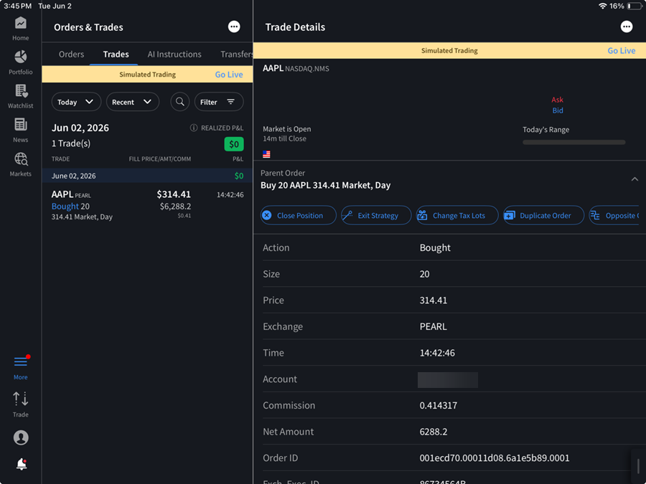Click the Trade Details scrollbar handle
This screenshot has width=646, height=484.
click(x=638, y=466)
